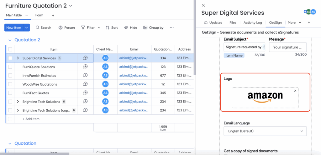The image size is (321, 155).
Task: Open the Updates tab
Action: click(213, 22)
